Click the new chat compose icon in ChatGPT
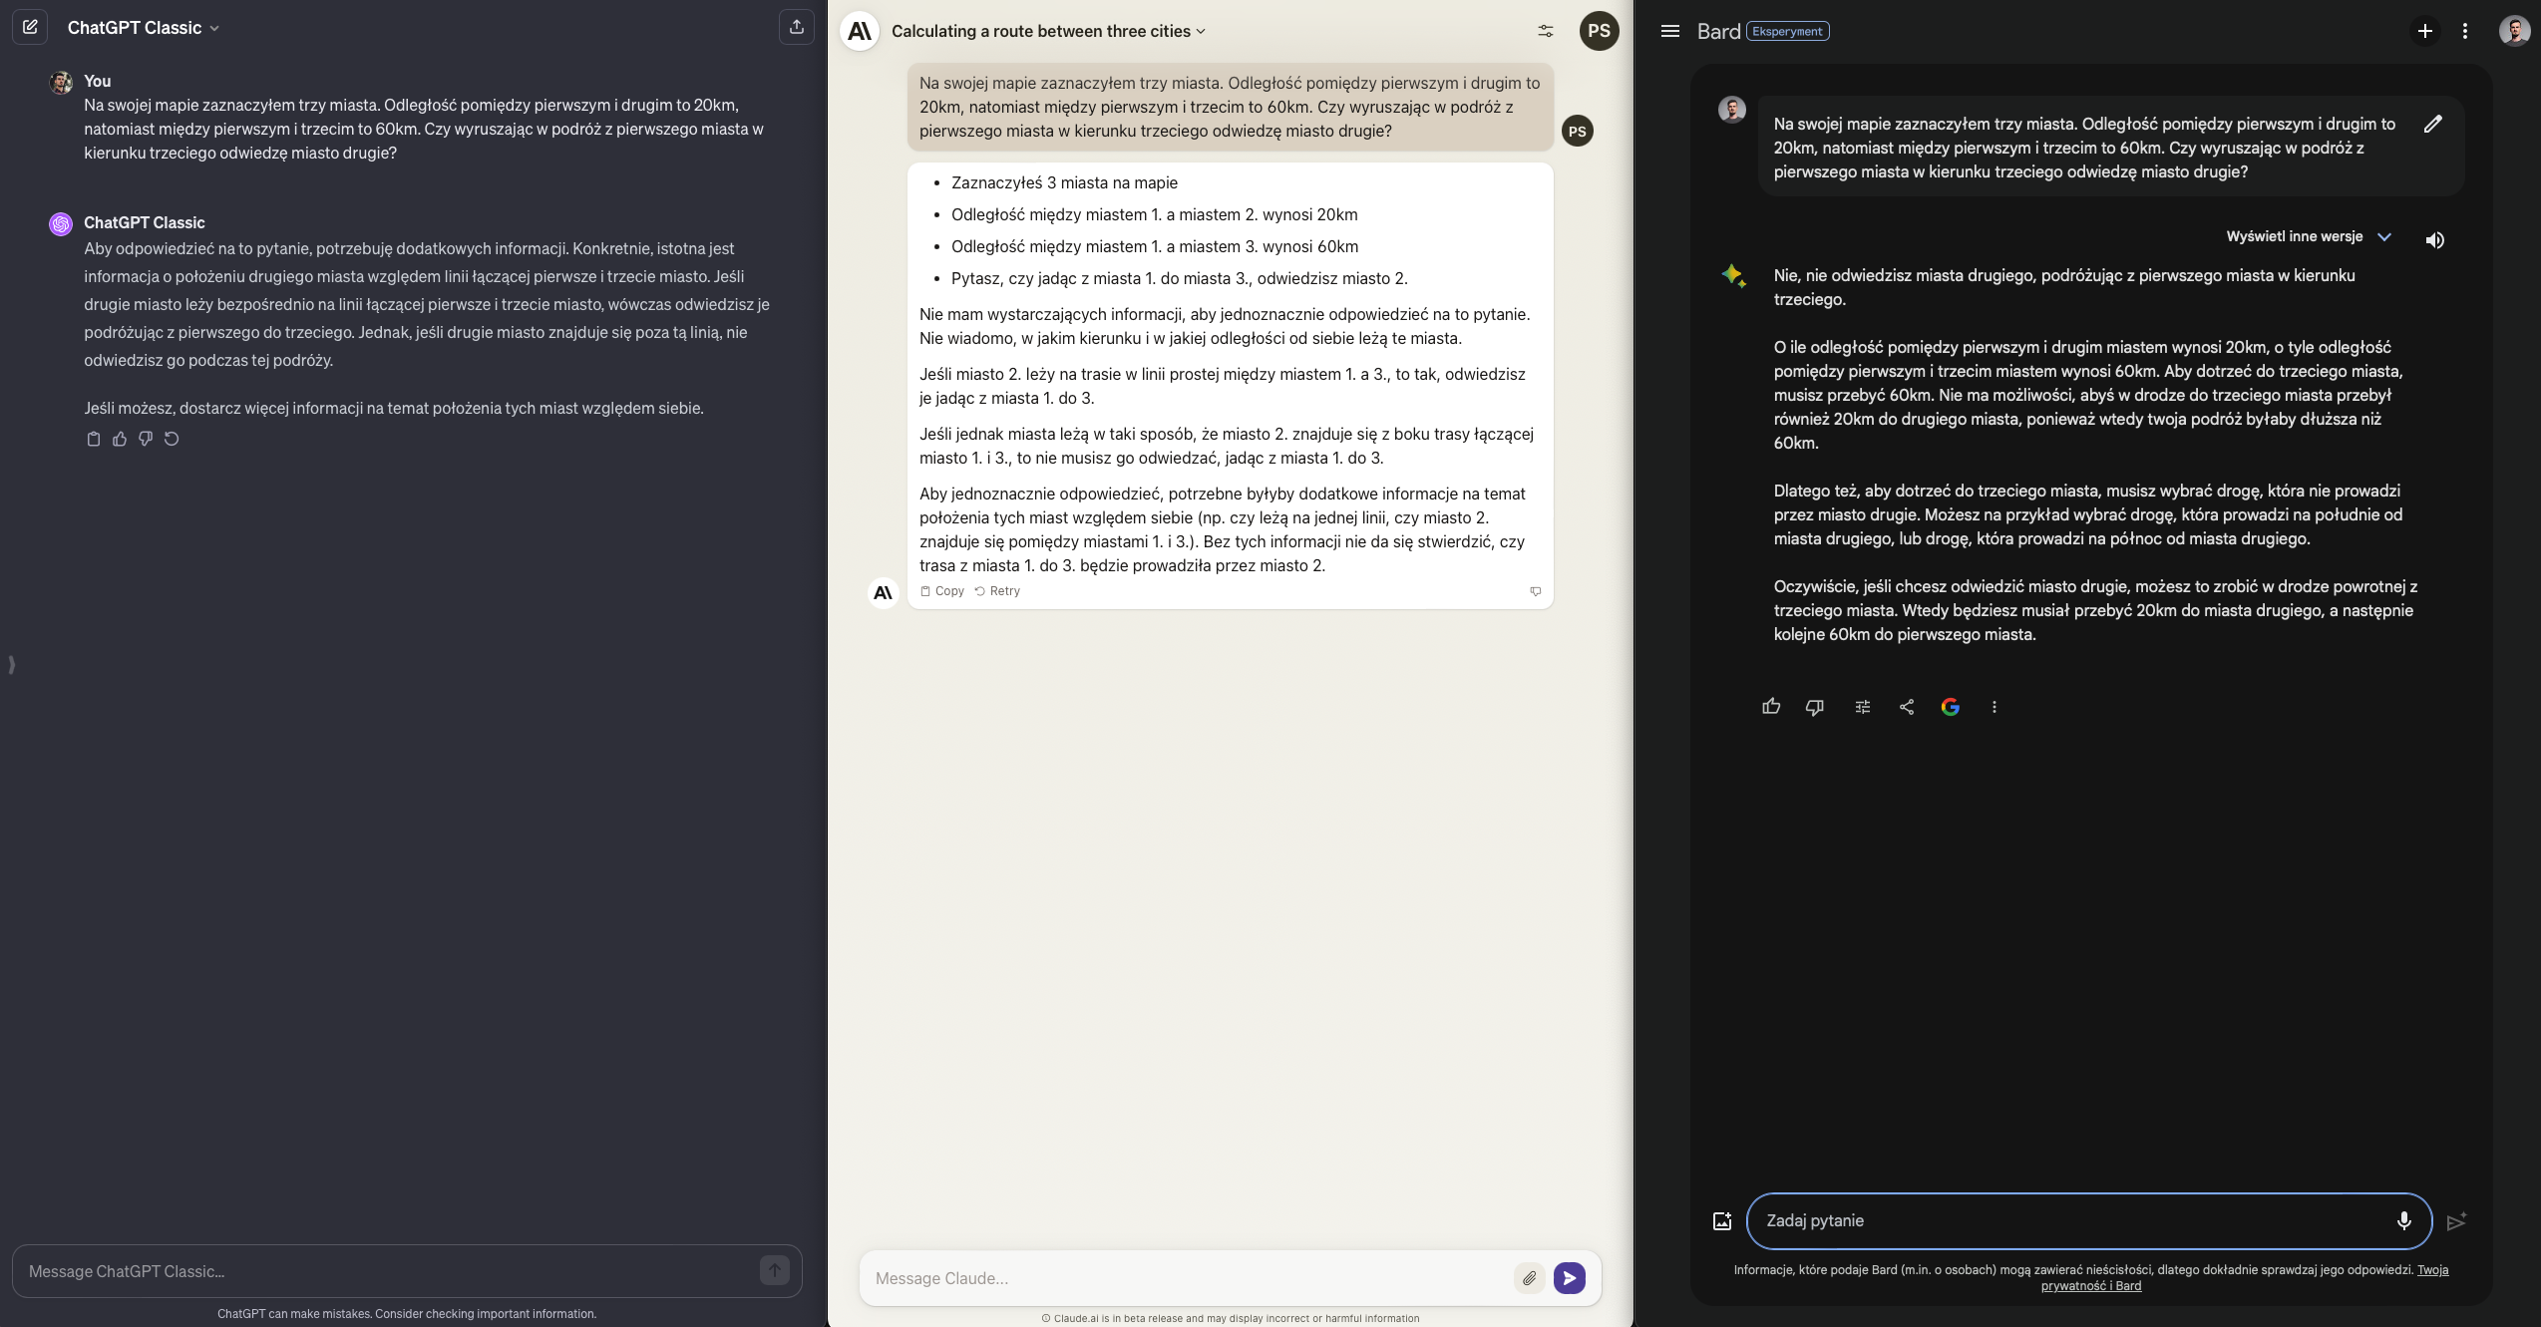Screen dimensions: 2541x1327 (x=30, y=27)
